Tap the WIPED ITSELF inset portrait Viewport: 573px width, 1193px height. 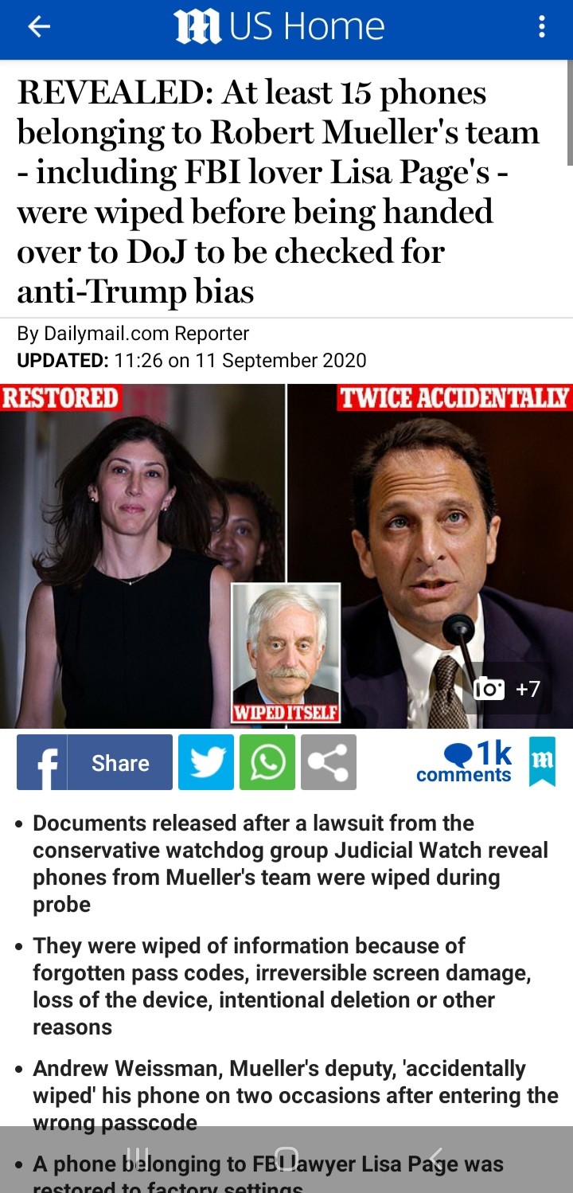coord(286,653)
